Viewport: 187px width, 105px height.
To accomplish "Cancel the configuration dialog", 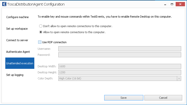I will pyautogui.click(x=163, y=98).
